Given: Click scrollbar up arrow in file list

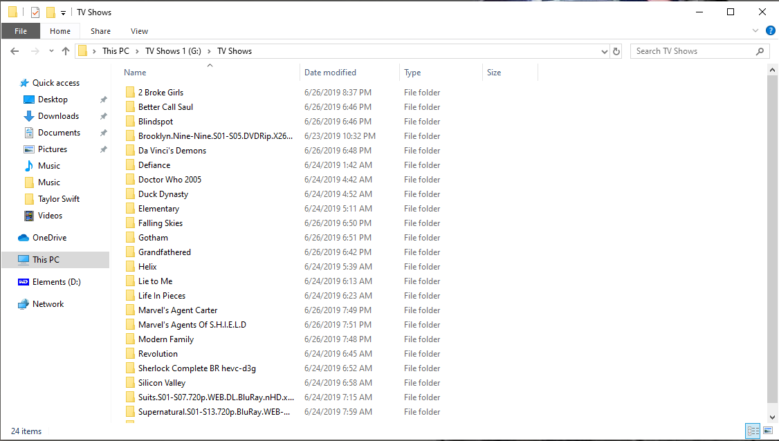Looking at the screenshot, I should [772, 70].
